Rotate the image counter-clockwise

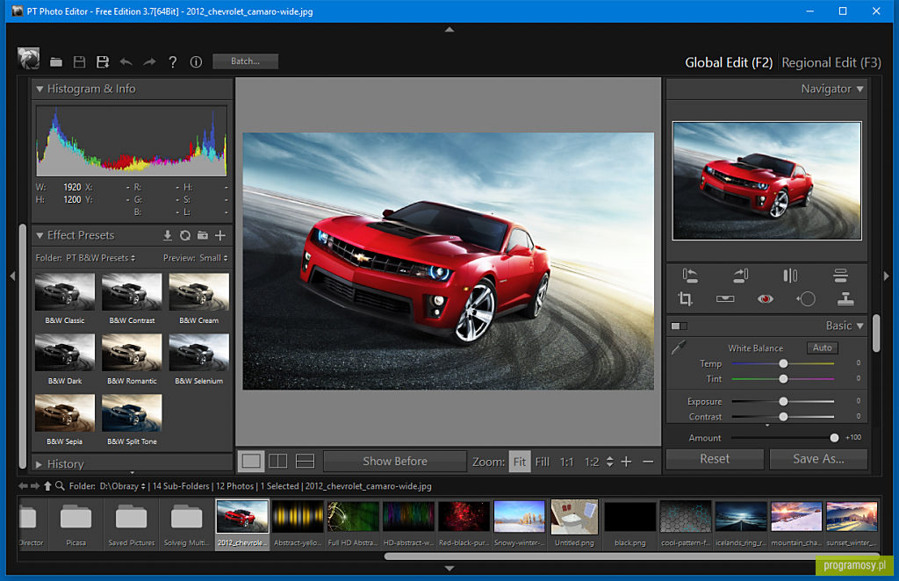(690, 276)
